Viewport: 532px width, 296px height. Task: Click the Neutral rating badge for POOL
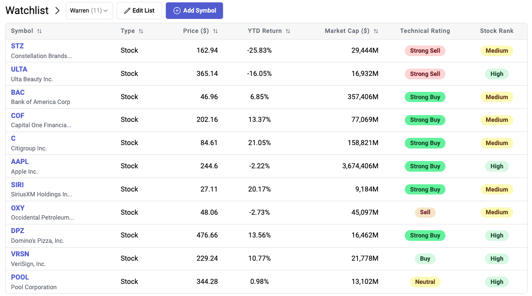(x=425, y=281)
